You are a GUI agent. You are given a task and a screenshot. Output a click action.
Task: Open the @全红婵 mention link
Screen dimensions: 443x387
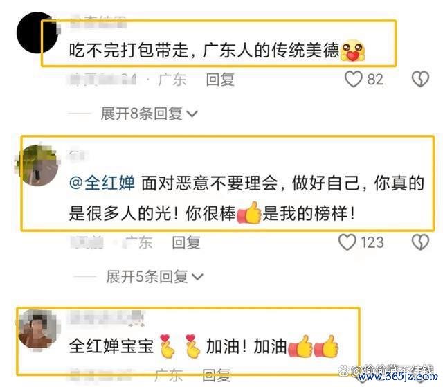102,183
